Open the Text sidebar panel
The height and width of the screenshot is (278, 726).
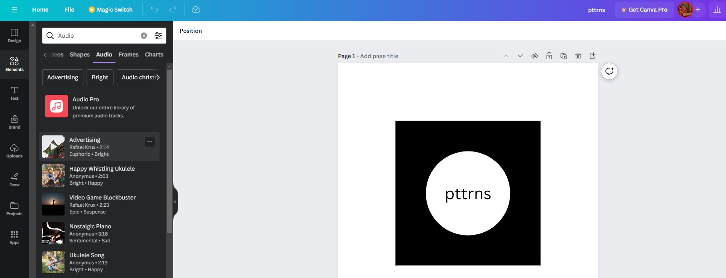click(14, 93)
